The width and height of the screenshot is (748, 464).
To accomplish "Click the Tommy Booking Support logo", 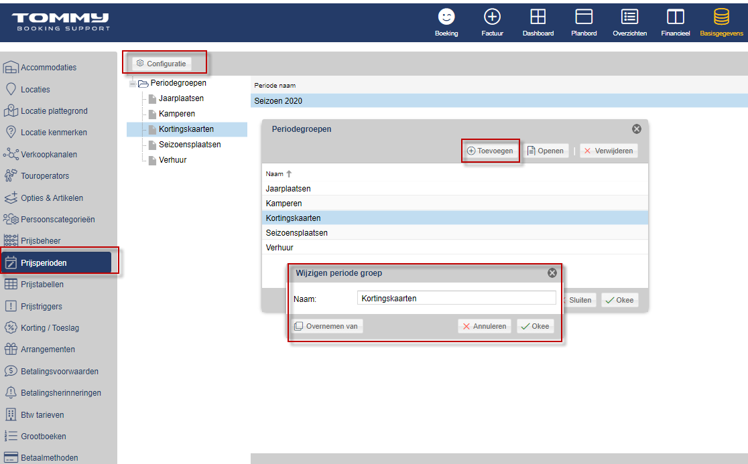I will pos(60,22).
